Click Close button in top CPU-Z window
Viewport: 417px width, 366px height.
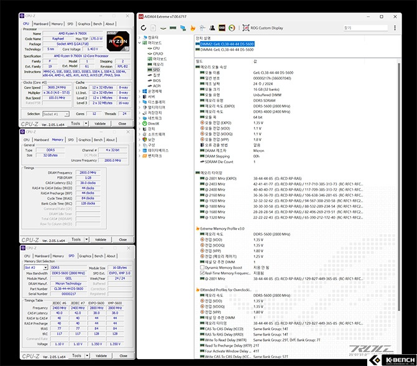pyautogui.click(x=123, y=123)
